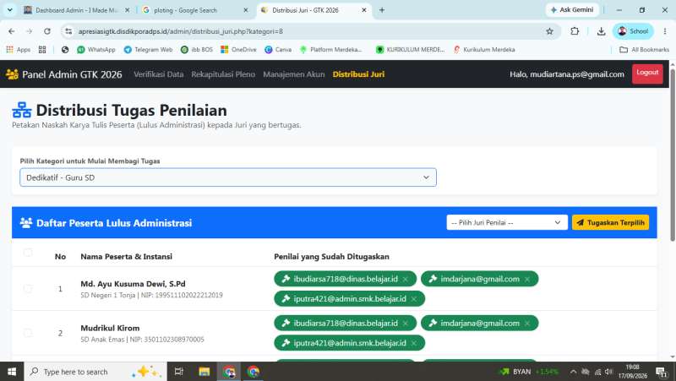Click the Tugaskan Terpilih button

[610, 222]
